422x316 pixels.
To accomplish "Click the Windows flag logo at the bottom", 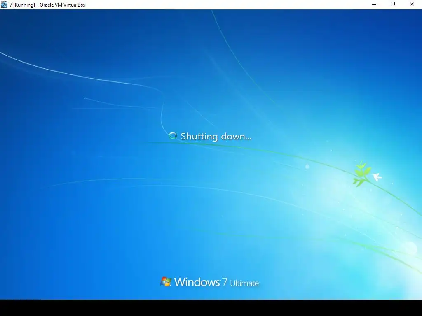I will [166, 282].
